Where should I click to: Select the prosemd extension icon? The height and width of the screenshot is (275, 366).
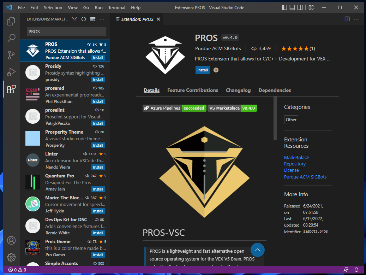coord(33,94)
